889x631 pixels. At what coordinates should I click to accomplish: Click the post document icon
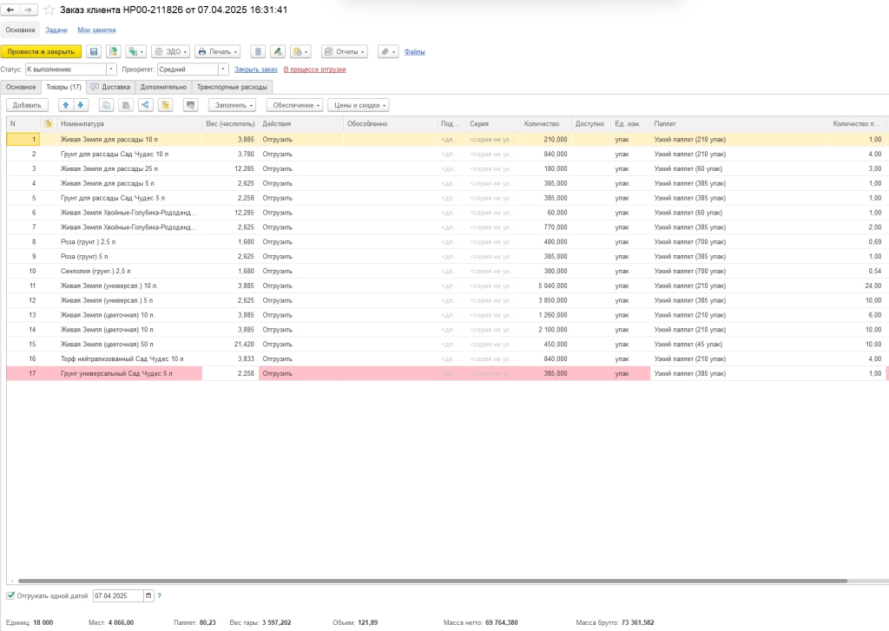pyautogui.click(x=113, y=52)
